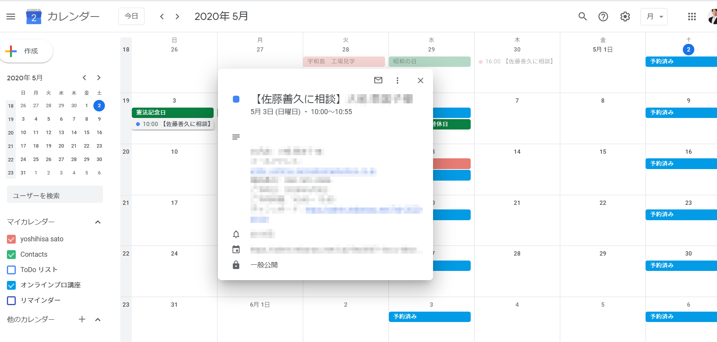Screen dimensions: 717x342
Task: Open 予約済み event on Saturday May 30
Action: [x=681, y=266]
